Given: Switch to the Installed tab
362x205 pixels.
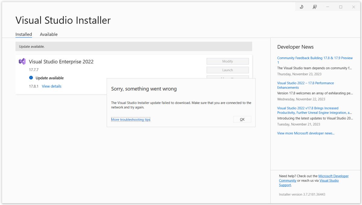Looking at the screenshot, I should 24,34.
